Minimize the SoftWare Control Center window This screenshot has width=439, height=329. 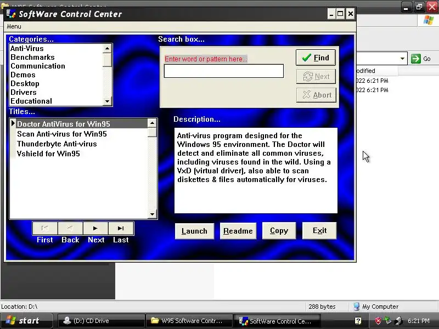click(331, 14)
